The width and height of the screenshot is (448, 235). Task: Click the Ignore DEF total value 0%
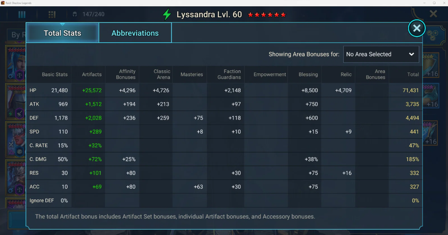415,200
